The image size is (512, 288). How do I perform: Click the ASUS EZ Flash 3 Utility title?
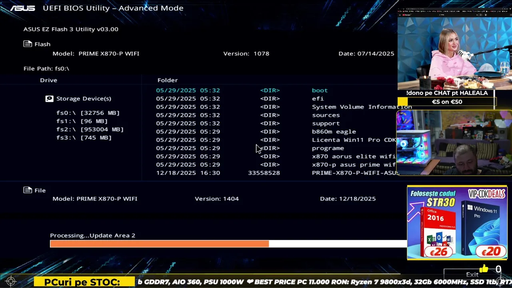(71, 29)
